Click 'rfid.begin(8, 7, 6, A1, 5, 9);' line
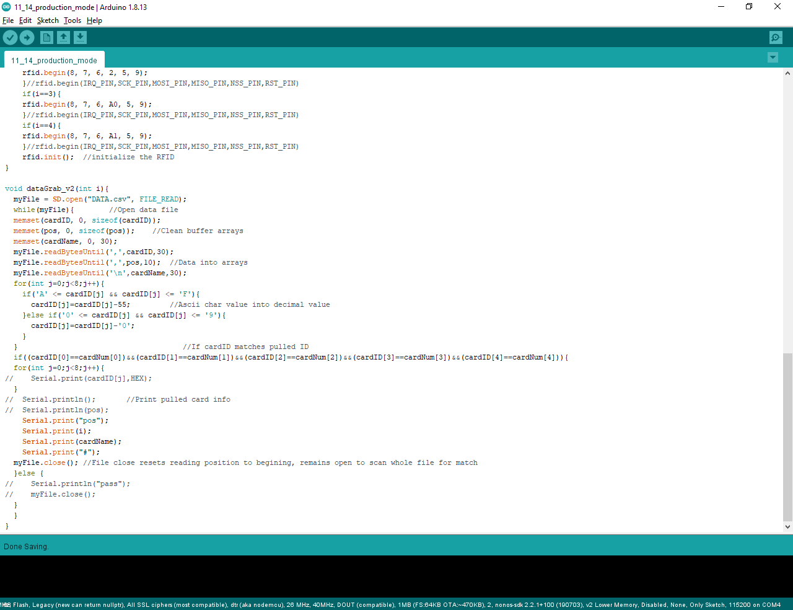Screen dimensions: 793x610 click(x=87, y=136)
